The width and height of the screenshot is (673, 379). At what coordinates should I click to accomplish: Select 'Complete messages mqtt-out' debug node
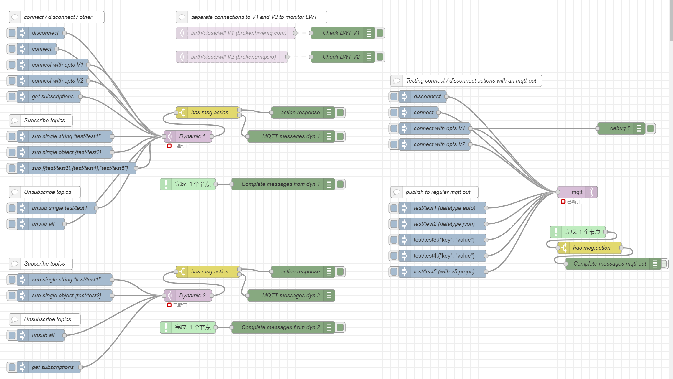tap(609, 264)
